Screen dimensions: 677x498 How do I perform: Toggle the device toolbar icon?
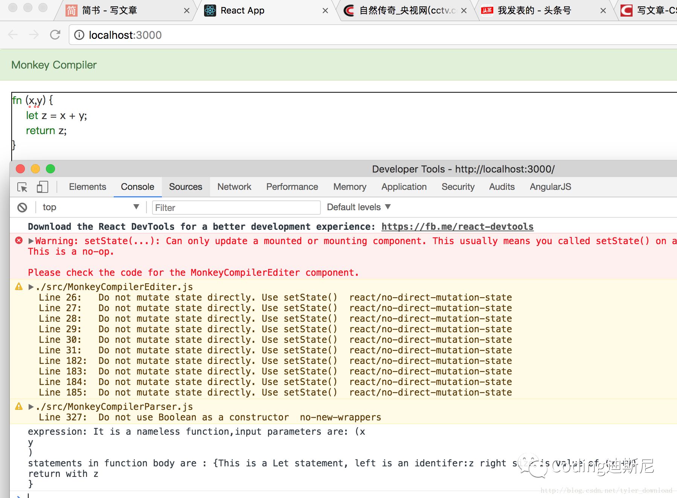pyautogui.click(x=42, y=187)
